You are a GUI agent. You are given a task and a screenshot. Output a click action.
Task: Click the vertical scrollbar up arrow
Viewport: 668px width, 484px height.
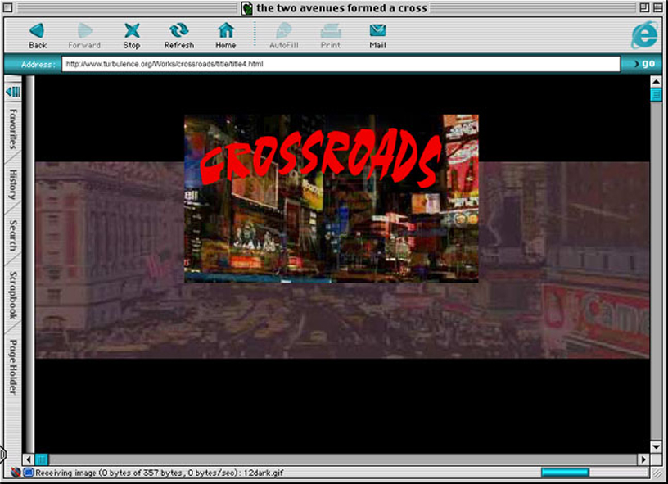(x=656, y=81)
